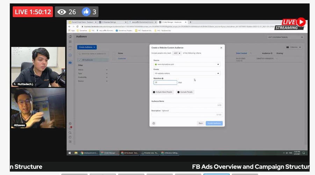Select the Audiences people icon in sidebar

click(70, 62)
